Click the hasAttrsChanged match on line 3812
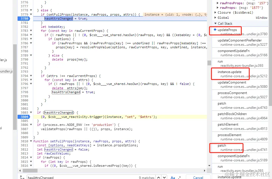Viewport: 272px width, 179px height. click(59, 149)
